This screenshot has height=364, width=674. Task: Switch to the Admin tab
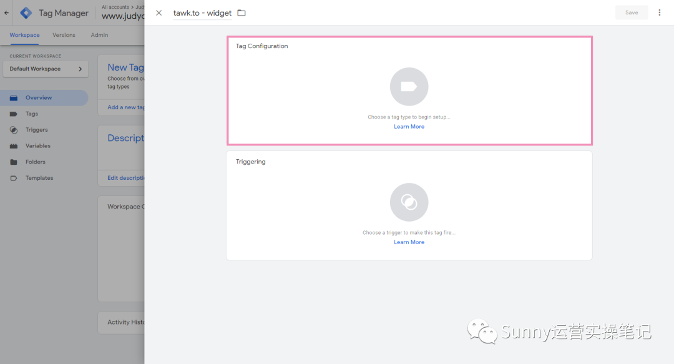point(99,35)
